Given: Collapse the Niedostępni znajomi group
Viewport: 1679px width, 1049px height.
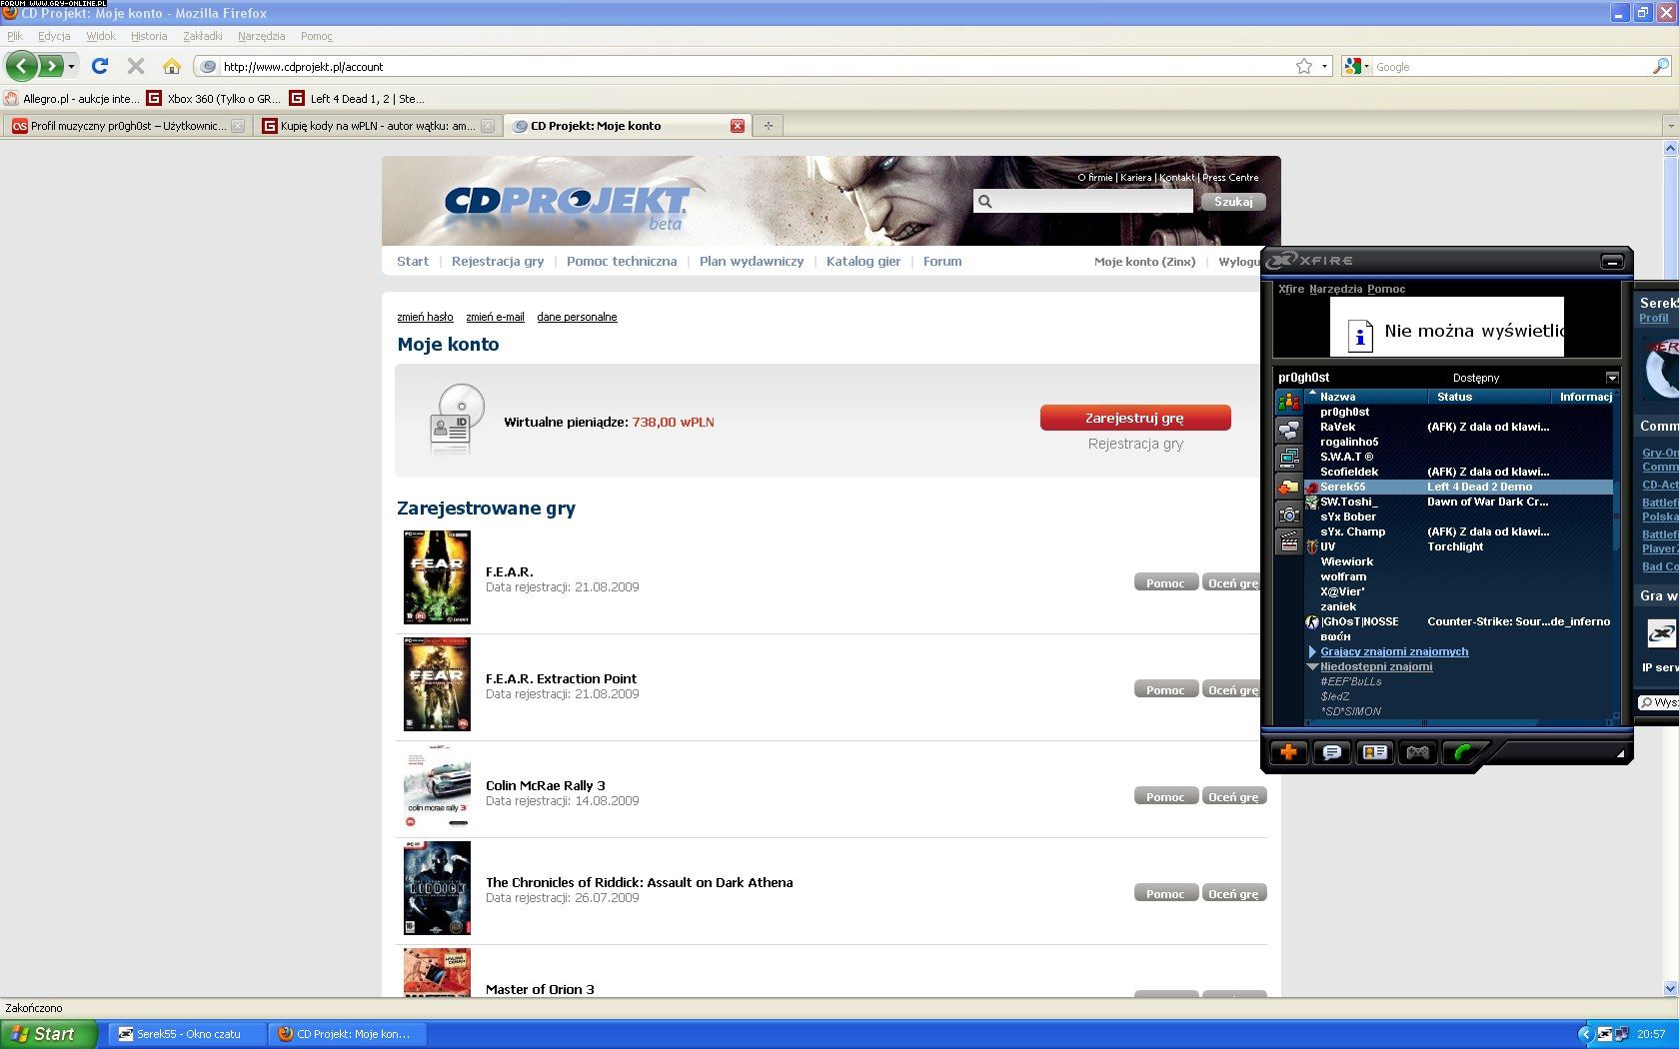Looking at the screenshot, I should coord(1313,666).
